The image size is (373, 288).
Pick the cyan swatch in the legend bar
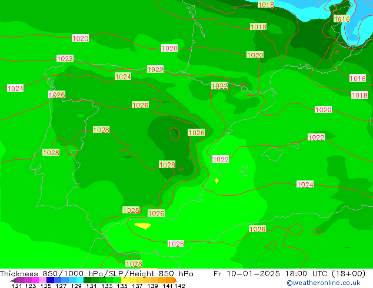pyautogui.click(x=80, y=280)
